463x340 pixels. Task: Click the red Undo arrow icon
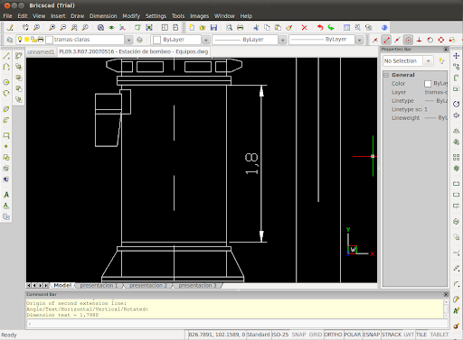[320, 28]
